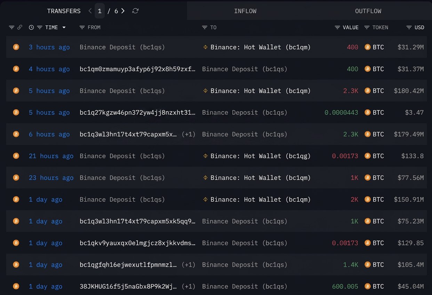432x295 pixels.
Task: Open address 38JKHUG16f5j5naGbx8P9k2Wj…
Action: click(x=128, y=286)
